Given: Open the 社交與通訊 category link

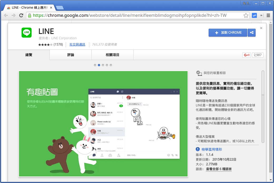Looking at the screenshot, I should coord(77,44).
